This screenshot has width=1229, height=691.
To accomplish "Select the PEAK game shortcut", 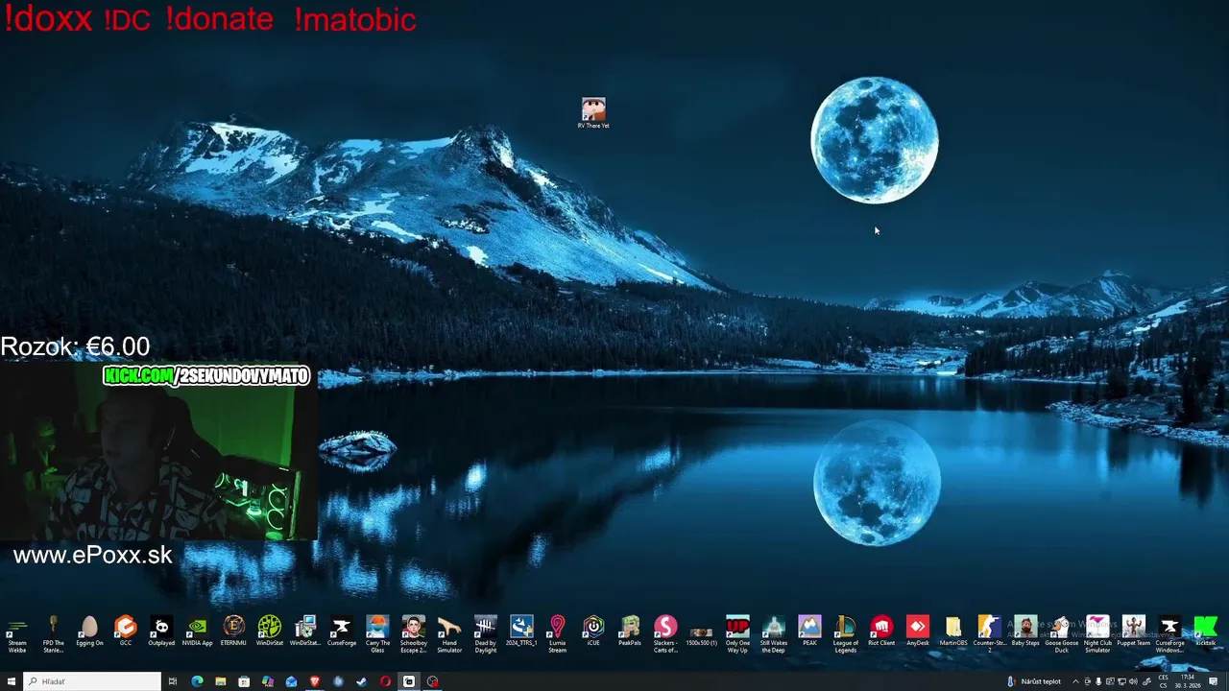I will [809, 631].
